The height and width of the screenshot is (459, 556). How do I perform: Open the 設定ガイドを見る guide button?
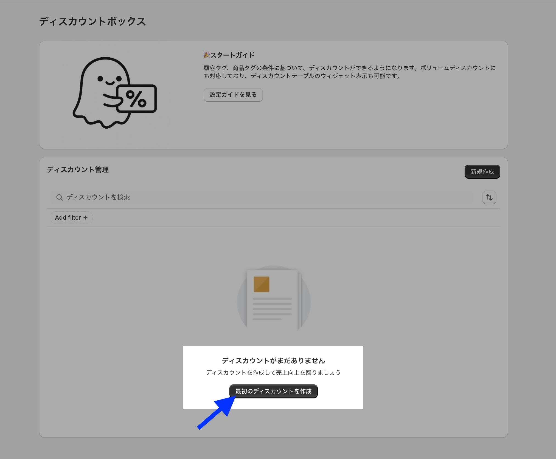click(x=233, y=95)
